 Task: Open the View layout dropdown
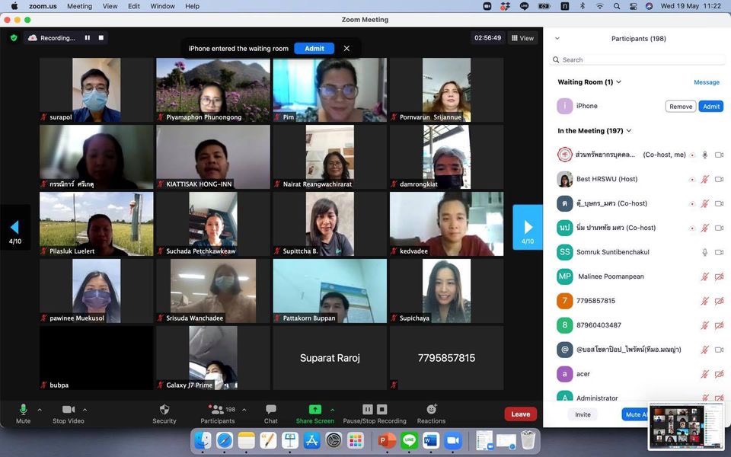(522, 37)
